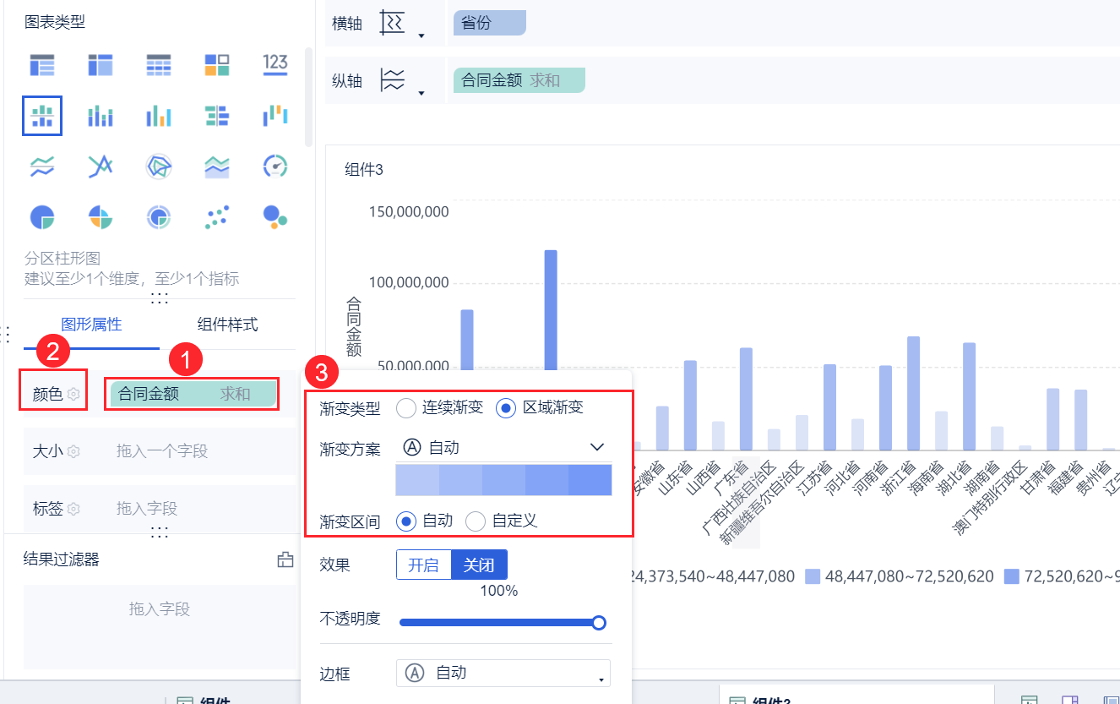Select the highlighted partitioned bar chart icon
The image size is (1120, 704).
point(42,115)
